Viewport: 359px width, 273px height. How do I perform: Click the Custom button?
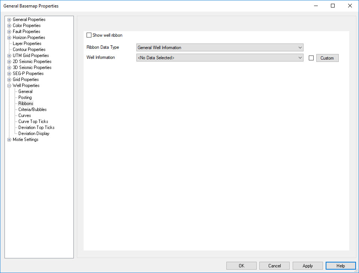[327, 58]
